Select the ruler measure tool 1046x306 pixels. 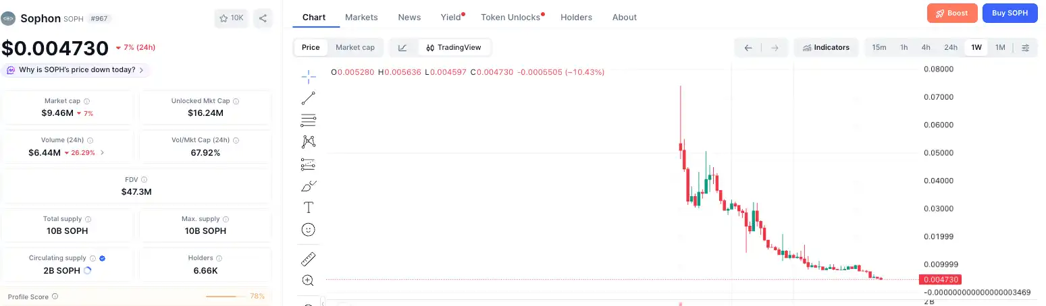point(309,259)
